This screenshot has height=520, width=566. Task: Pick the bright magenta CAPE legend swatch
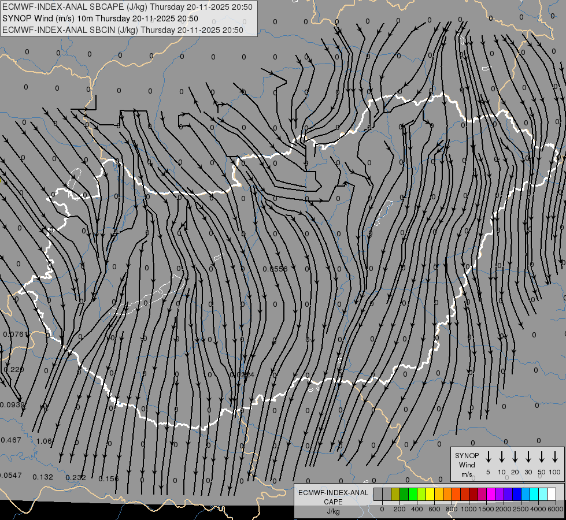pos(491,494)
